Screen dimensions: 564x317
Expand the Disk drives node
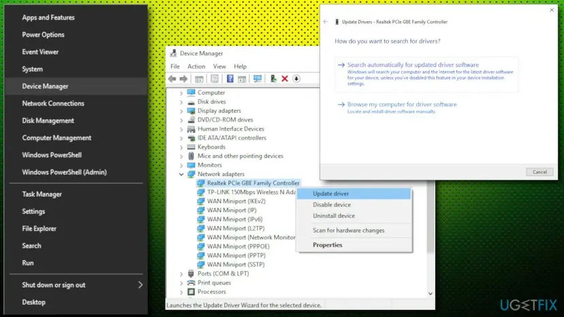[181, 102]
